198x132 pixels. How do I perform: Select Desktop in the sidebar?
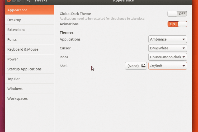30,20
